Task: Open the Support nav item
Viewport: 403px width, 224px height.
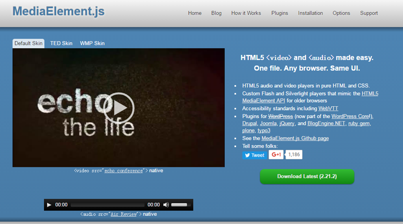Action: pyautogui.click(x=369, y=13)
